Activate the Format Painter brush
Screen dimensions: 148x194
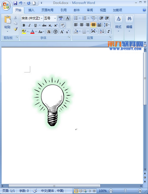tap(16, 29)
